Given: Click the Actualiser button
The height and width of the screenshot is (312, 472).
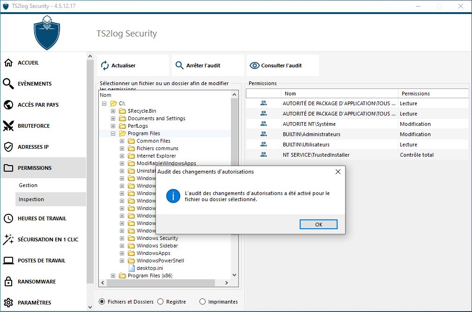Looking at the screenshot, I should [x=133, y=65].
